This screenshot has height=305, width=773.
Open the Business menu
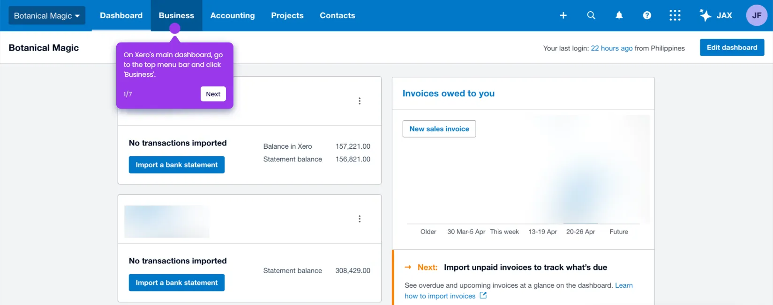tap(176, 15)
